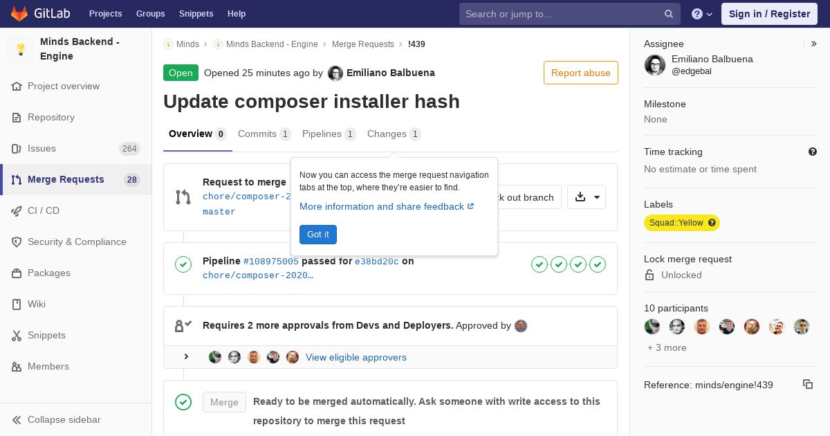Click Report abuse button
This screenshot has width=830, height=436.
[581, 73]
